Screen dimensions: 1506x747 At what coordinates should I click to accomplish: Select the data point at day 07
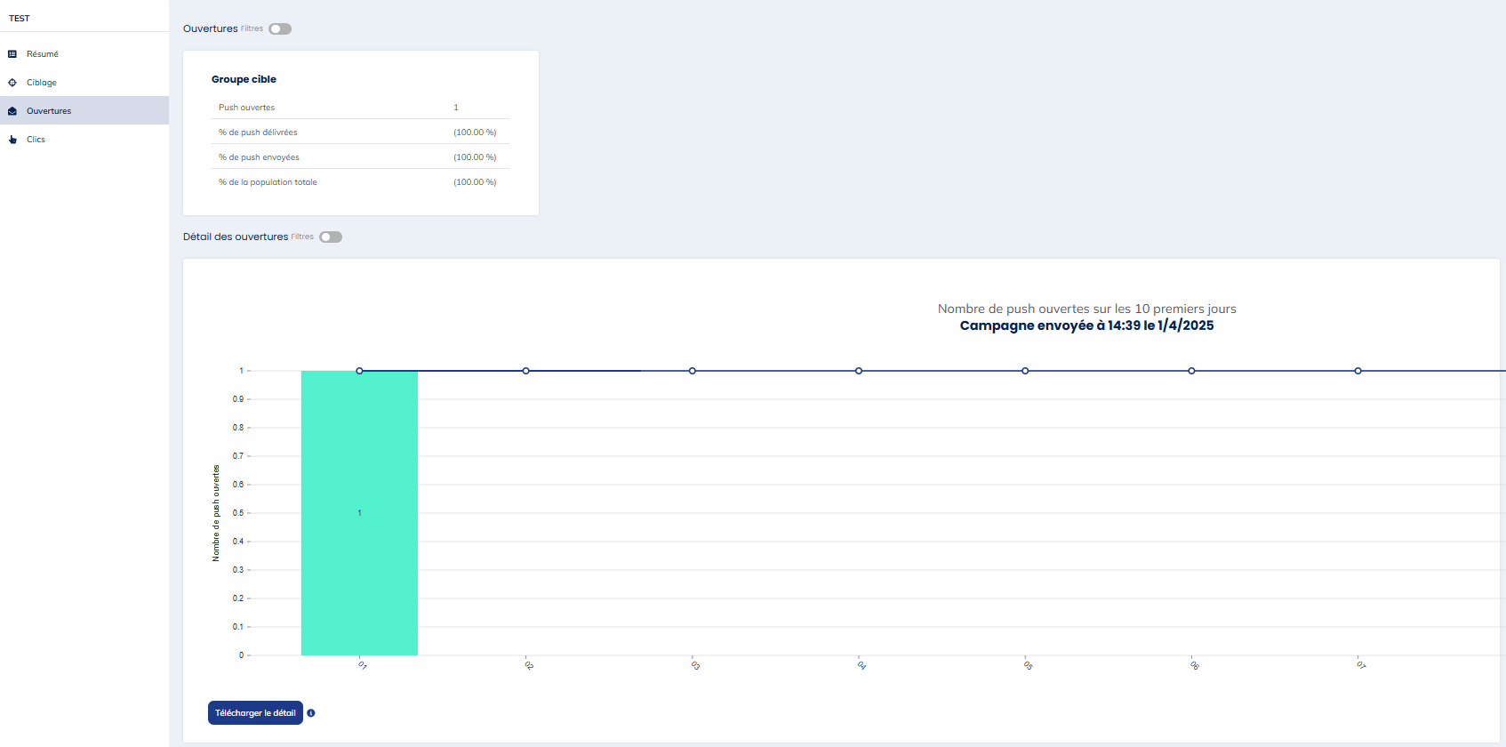1358,371
